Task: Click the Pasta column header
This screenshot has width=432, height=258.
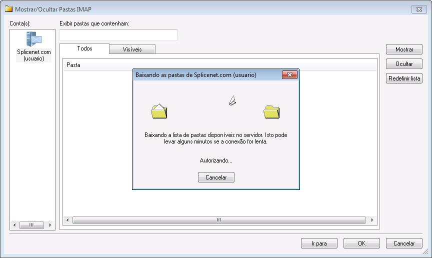Action: click(220, 65)
